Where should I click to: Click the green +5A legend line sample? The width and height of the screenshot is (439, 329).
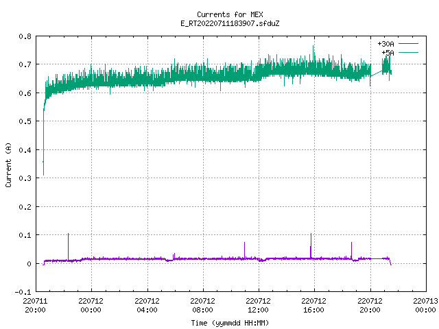[x=408, y=52]
